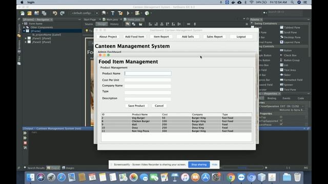328x184 pixels.
Task: Click the Preview Design icon in designer toolbar
Action: click(140, 24)
